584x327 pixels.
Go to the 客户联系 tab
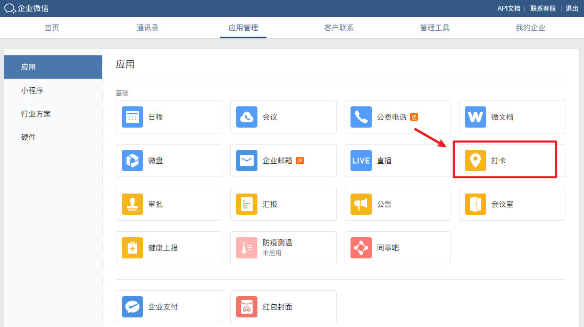click(339, 28)
